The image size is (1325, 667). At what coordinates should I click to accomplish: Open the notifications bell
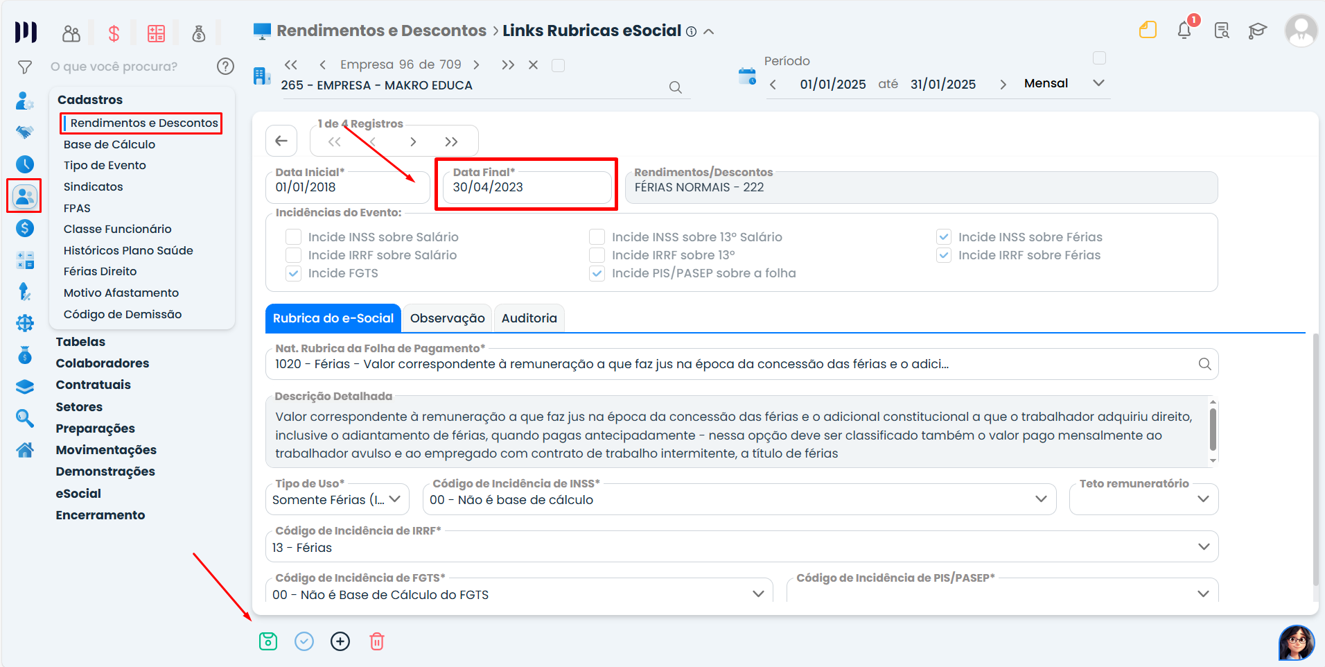1184,30
